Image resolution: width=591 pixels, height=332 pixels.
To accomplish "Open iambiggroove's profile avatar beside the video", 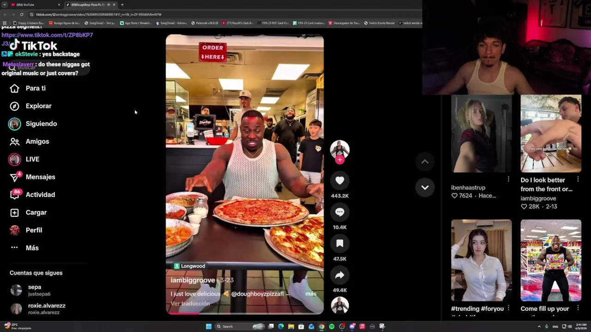I will click(340, 149).
